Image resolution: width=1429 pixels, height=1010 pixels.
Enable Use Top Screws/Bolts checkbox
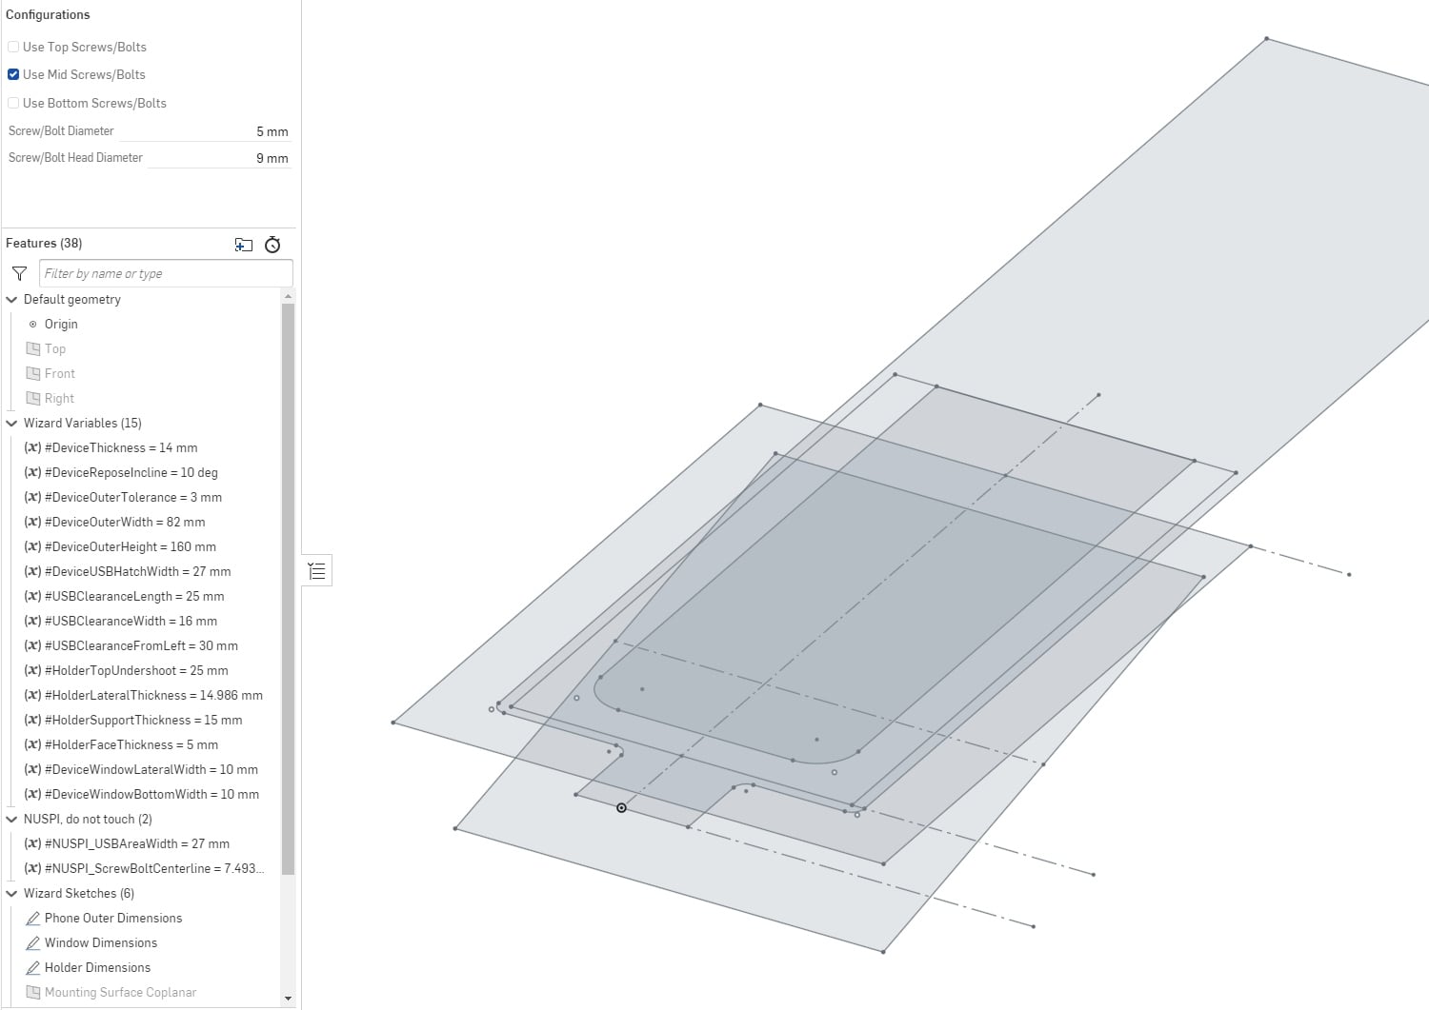[13, 47]
